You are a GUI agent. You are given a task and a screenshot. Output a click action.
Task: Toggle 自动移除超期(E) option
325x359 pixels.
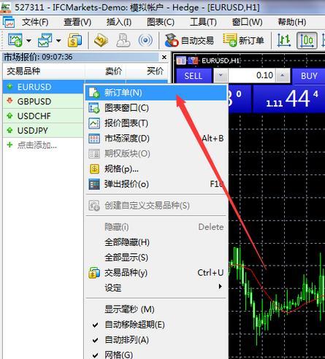tap(156, 325)
